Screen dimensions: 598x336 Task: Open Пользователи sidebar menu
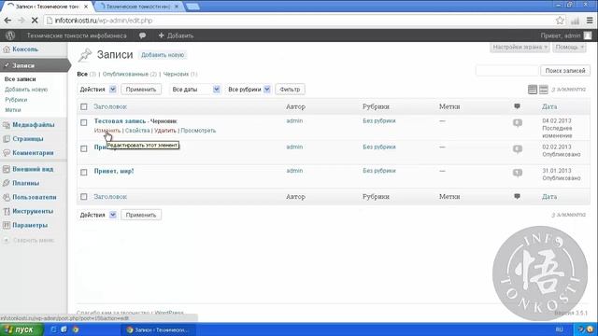pos(34,197)
